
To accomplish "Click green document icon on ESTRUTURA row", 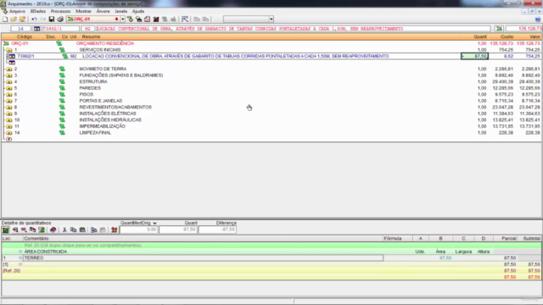I will [x=62, y=81].
